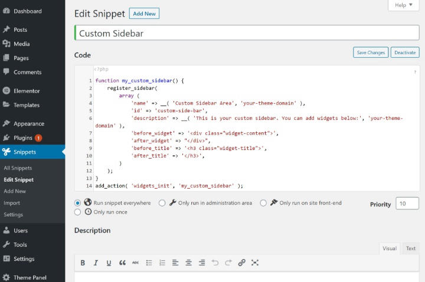Screen dimensions: 425x282
Task: Click the Custom Sidebar title field
Action: [247, 33]
